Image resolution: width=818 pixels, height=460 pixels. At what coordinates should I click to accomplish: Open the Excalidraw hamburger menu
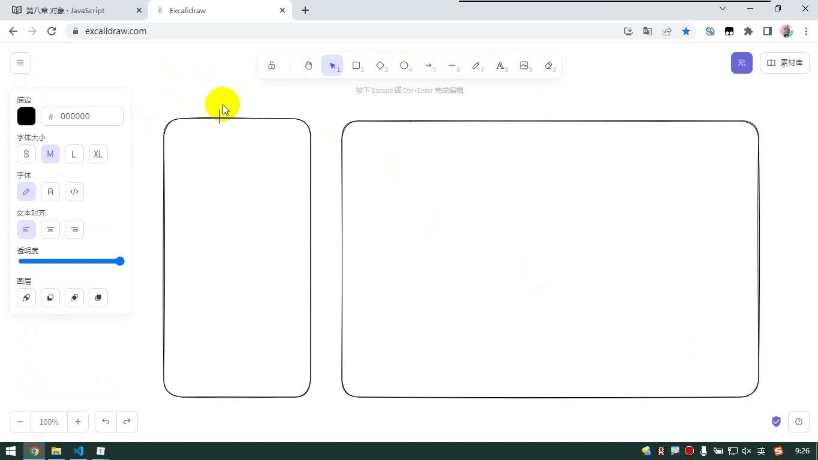pyautogui.click(x=20, y=63)
